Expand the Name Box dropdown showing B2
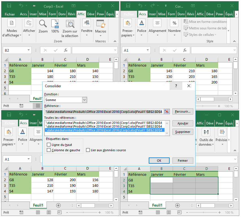Screen dimensions: 241x217 tap(29, 50)
